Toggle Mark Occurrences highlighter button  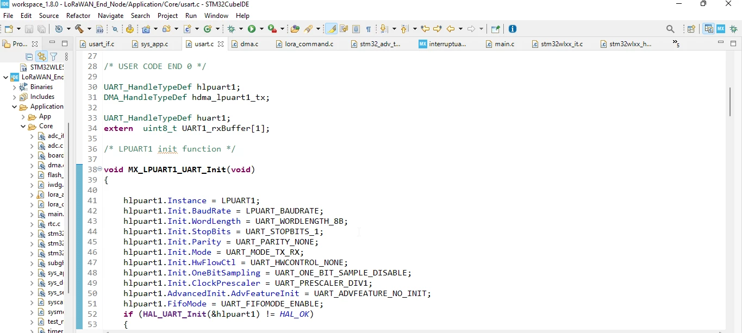[x=331, y=29]
